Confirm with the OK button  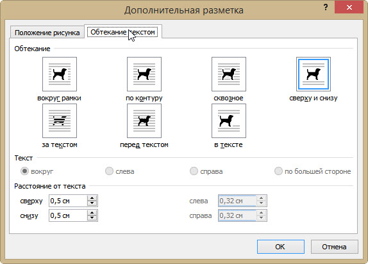click(281, 247)
